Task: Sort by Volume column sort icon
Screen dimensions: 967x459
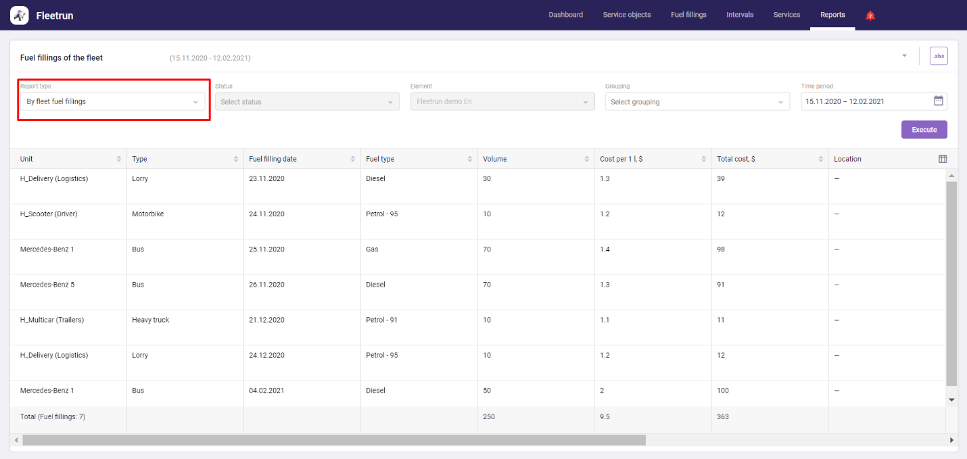Action: pos(587,159)
